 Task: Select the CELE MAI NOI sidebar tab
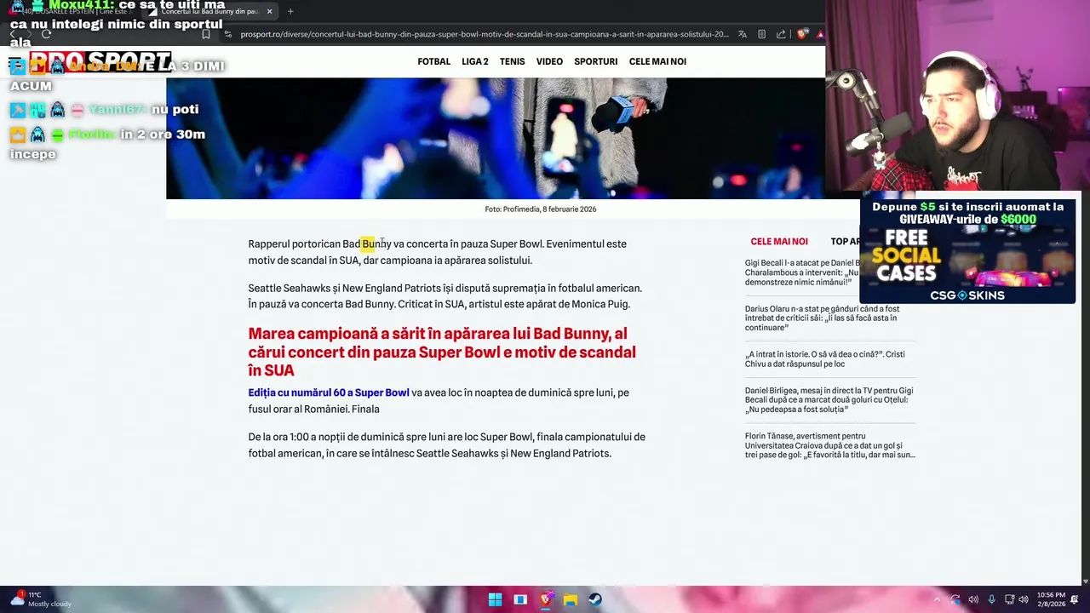779,242
